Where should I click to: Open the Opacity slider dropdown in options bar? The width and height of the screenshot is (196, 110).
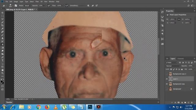[45, 5]
